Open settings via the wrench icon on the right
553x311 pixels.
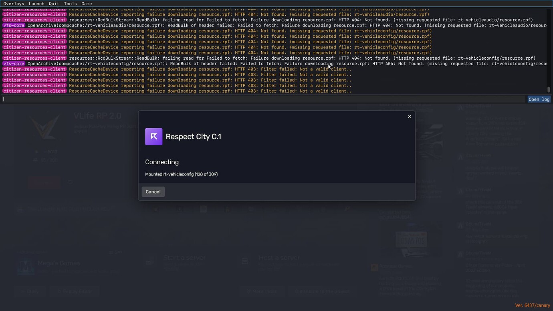coord(347,209)
